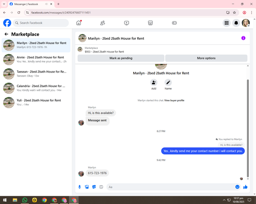
Task: Open Facebook home via logo
Action: (7, 23)
